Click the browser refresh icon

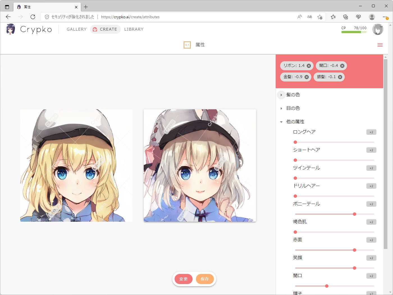tap(33, 17)
